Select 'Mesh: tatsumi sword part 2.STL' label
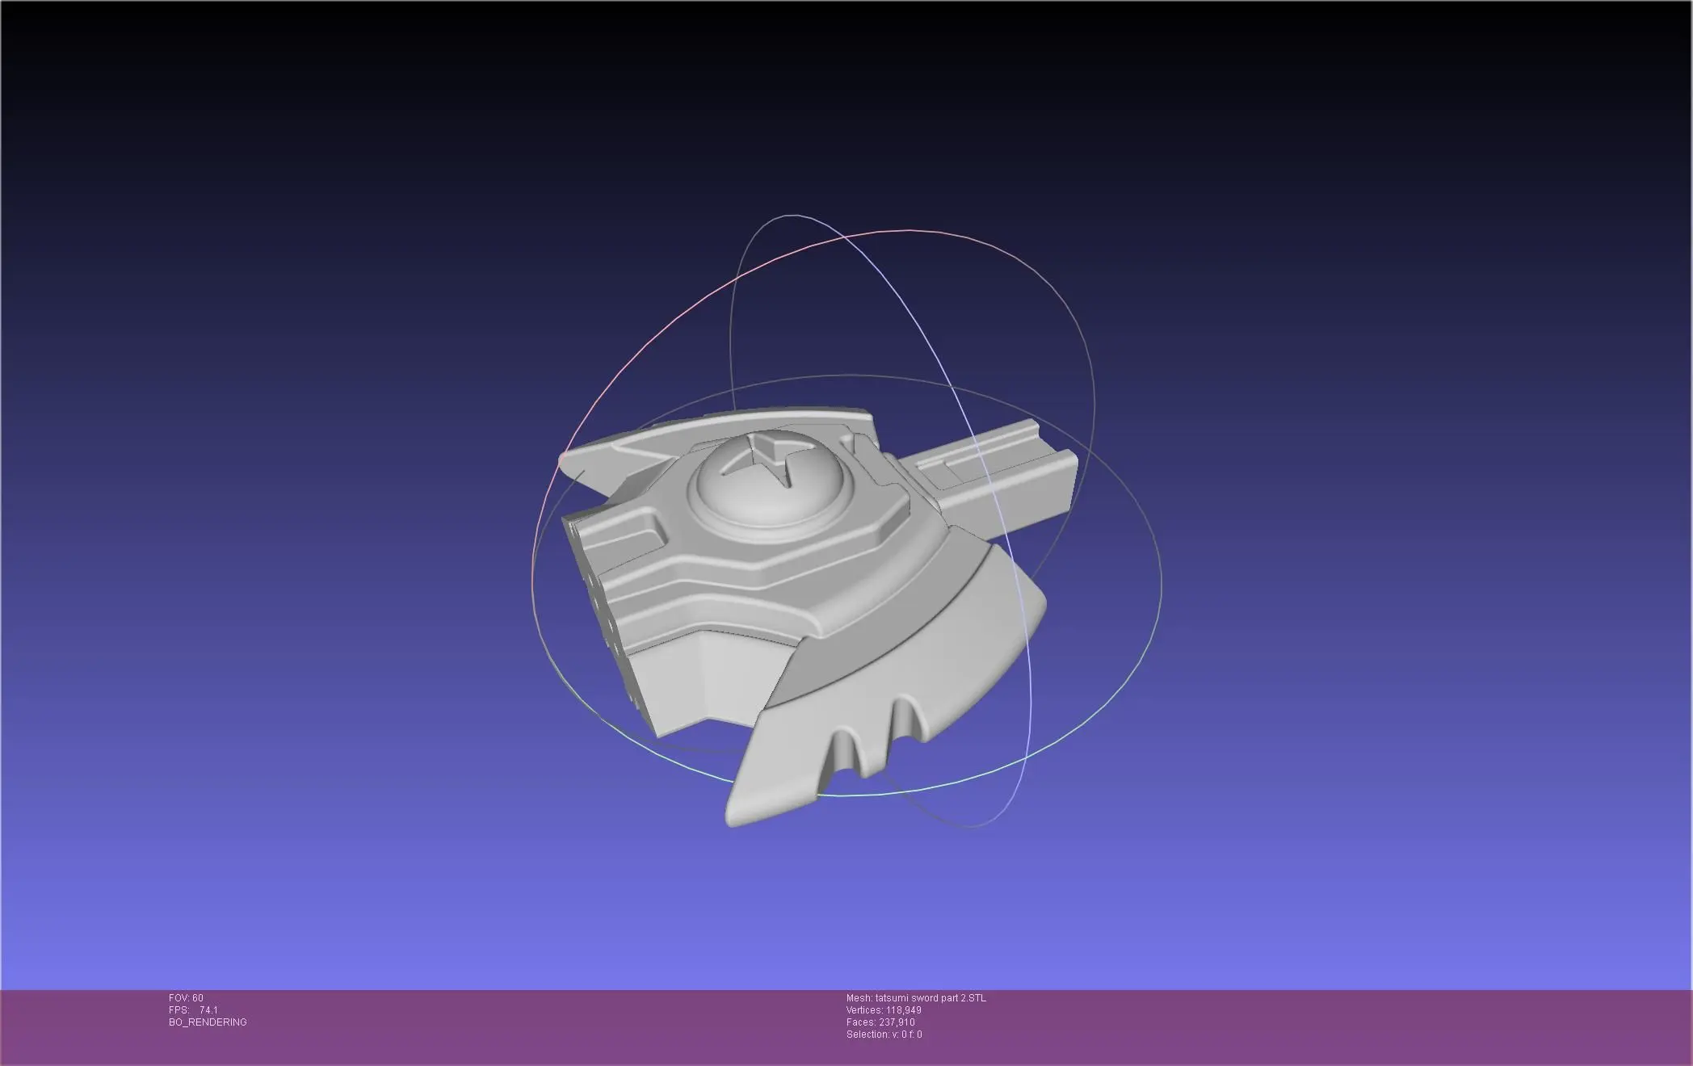Viewport: 1693px width, 1066px height. pos(916,998)
